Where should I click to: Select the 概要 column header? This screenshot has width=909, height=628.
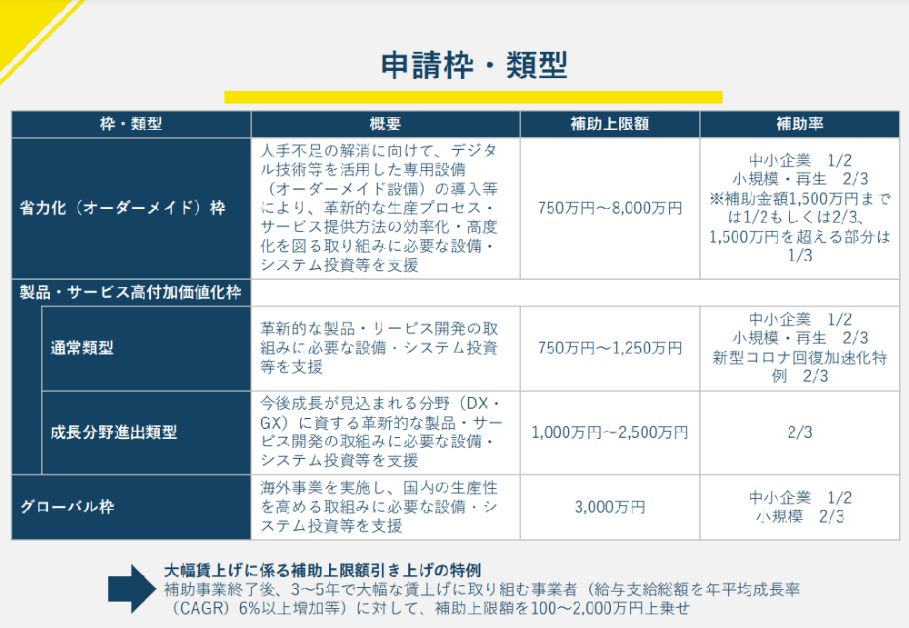pyautogui.click(x=385, y=125)
